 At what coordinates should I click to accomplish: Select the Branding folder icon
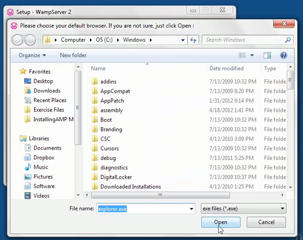tap(95, 129)
